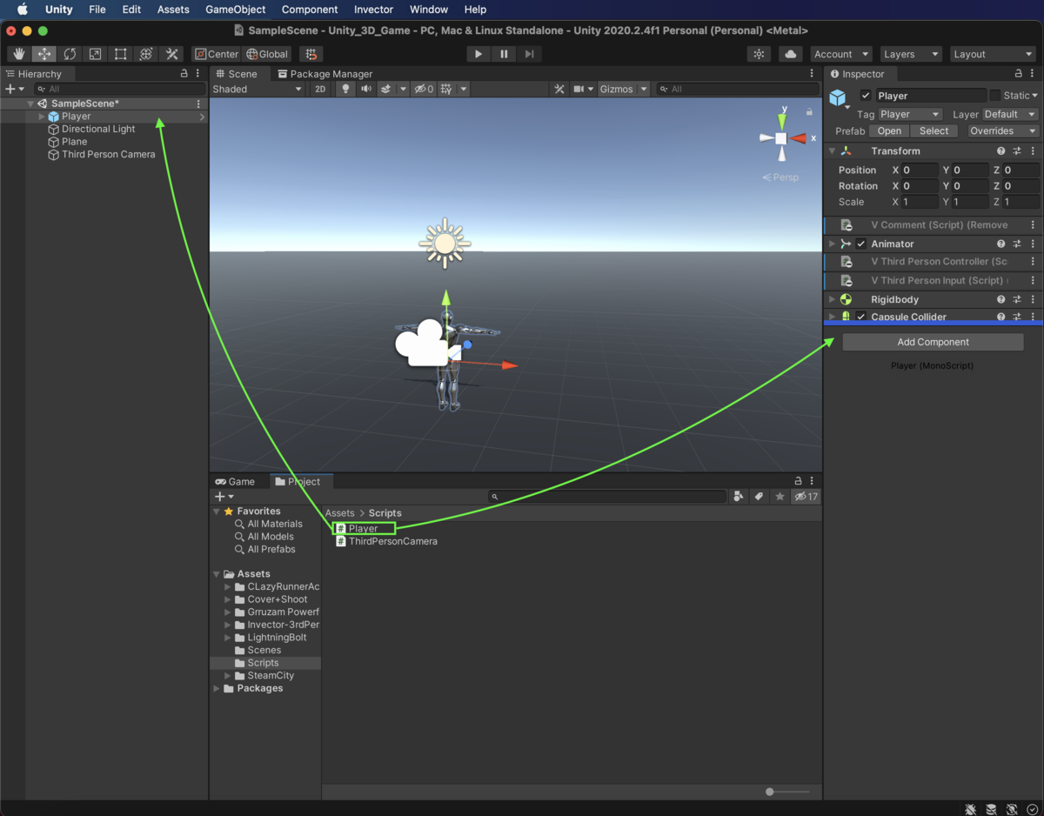Toggle the scene grid visibility icon

(x=446, y=89)
